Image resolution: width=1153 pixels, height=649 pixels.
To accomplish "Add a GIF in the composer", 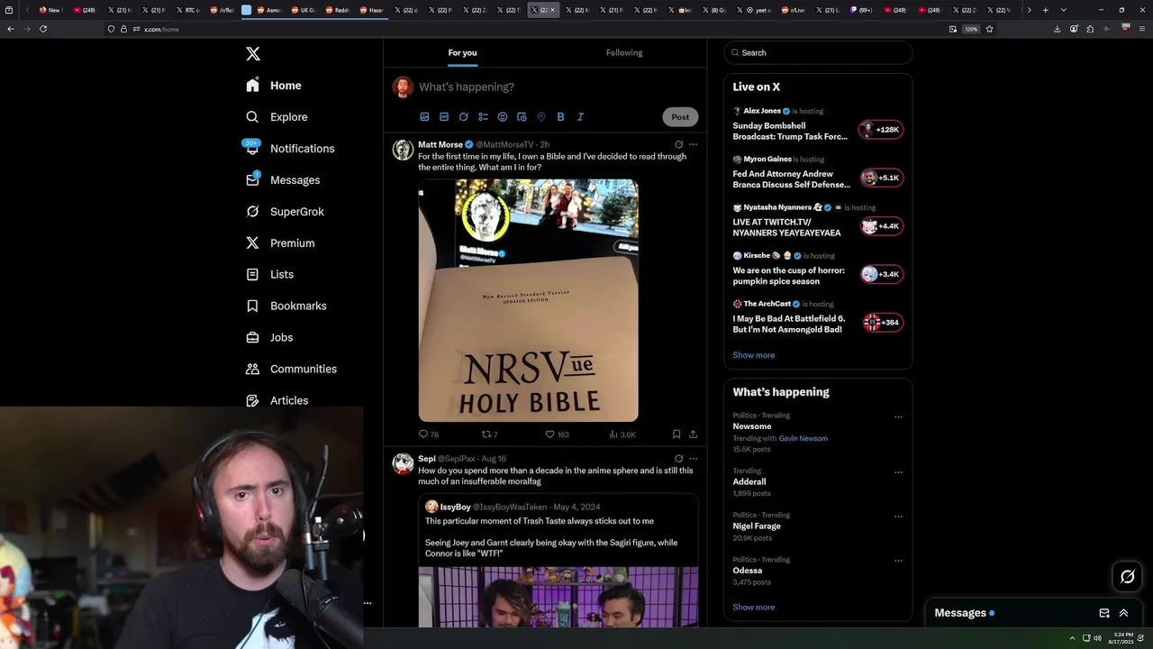I will pyautogui.click(x=444, y=117).
